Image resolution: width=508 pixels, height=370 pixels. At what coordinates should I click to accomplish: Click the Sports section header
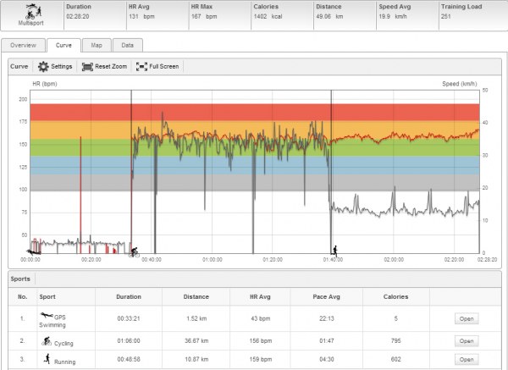click(x=20, y=279)
